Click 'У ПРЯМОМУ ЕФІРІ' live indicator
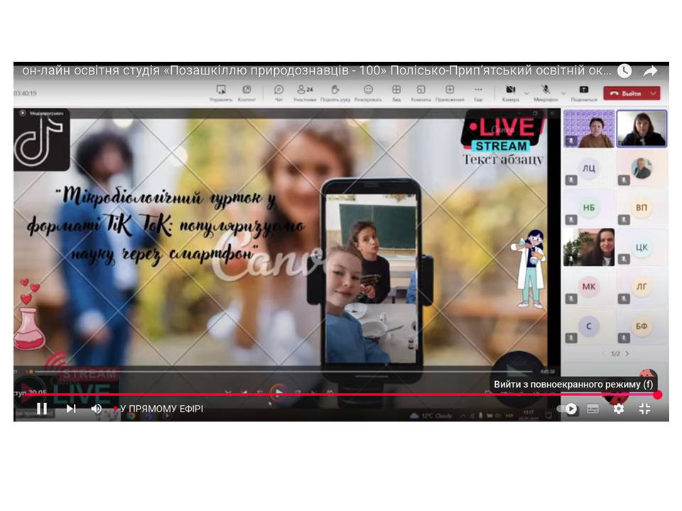This screenshot has width=682, height=511. tap(160, 409)
